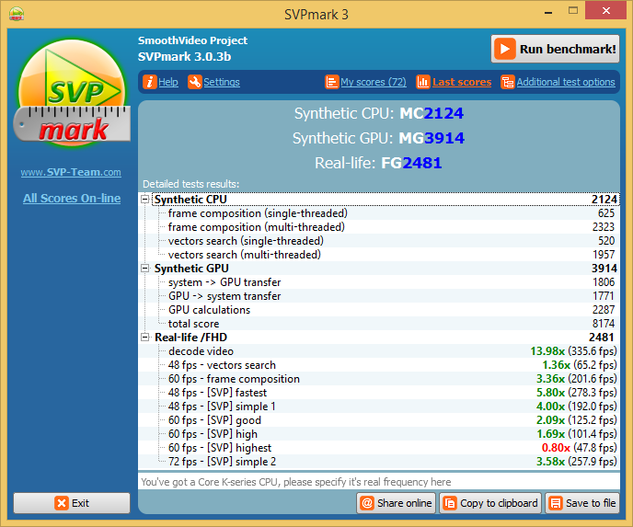Click the CPU real frequency input field
Screen dimensions: 633x527
point(378,481)
